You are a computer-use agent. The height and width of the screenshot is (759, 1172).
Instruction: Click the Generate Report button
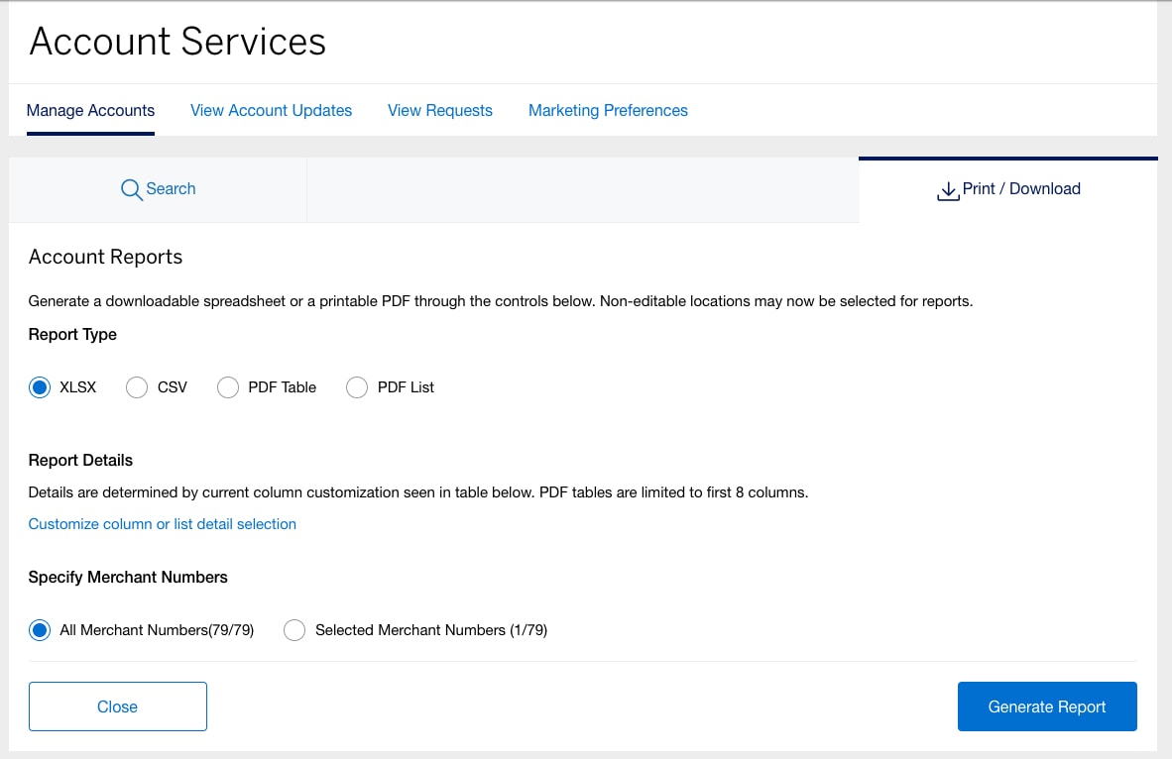click(x=1047, y=705)
